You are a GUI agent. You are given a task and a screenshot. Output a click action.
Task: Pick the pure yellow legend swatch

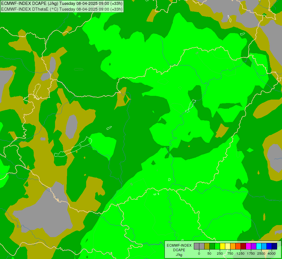pos(222,246)
